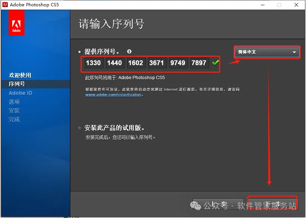Open the 简体中文 language dropdown
Screen dimensions: 306x218
(267, 52)
